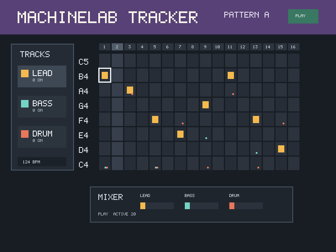Toggle the F4 cell at step 7
This screenshot has width=336, height=252.
click(180, 119)
